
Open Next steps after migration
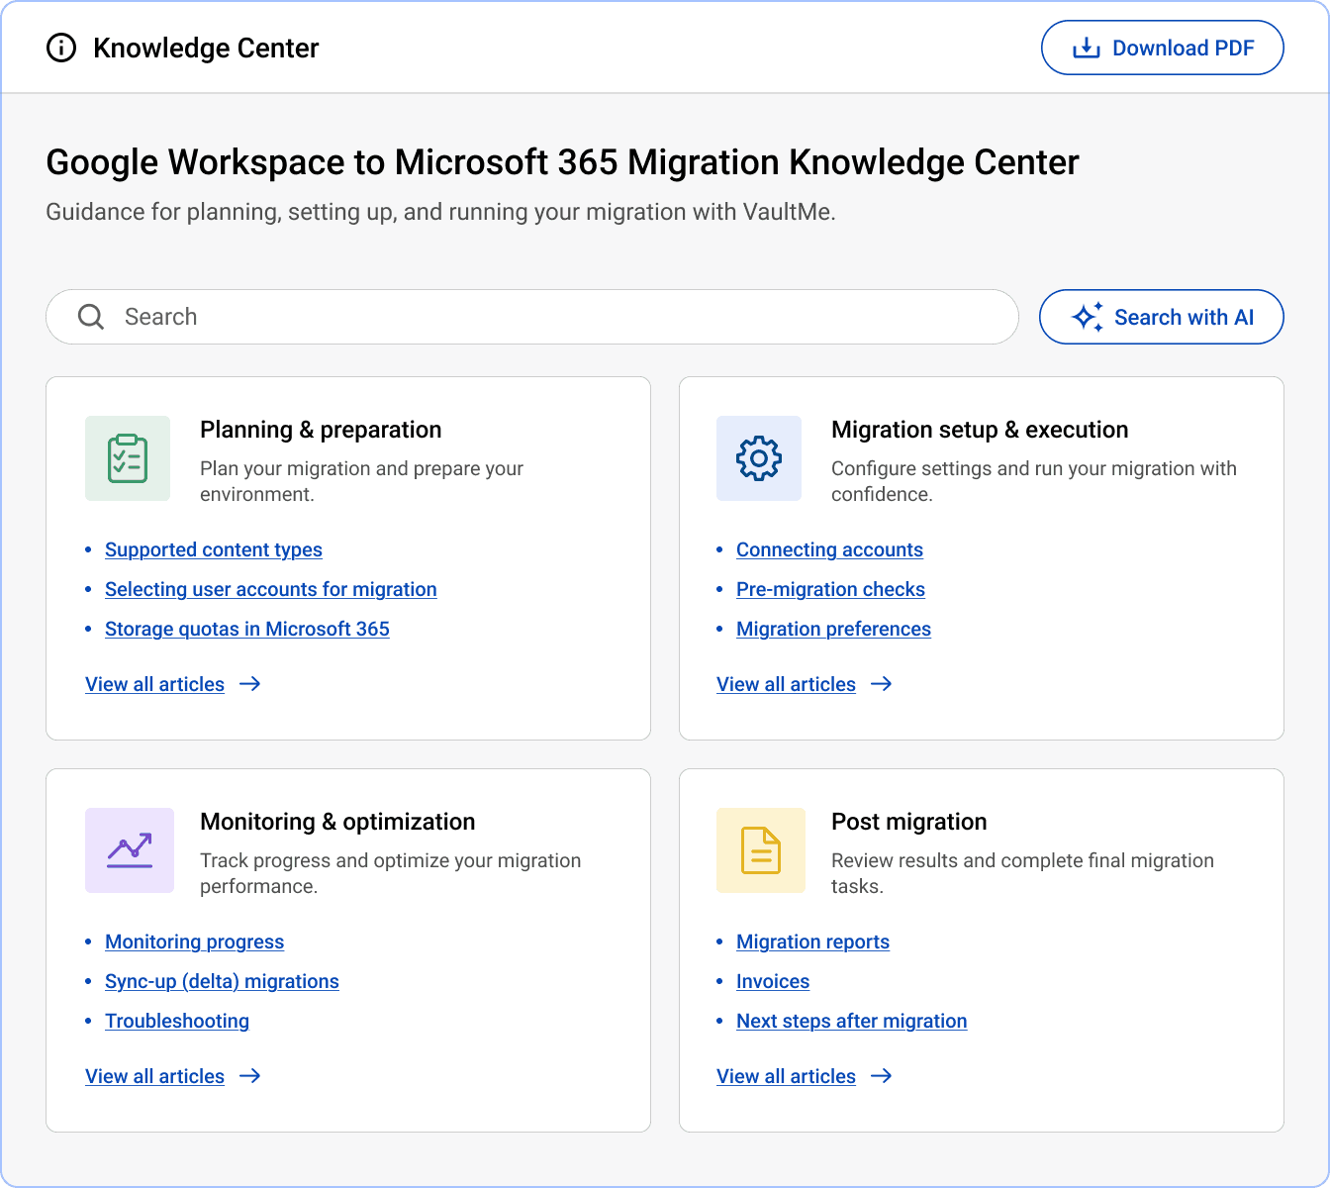tap(852, 1021)
